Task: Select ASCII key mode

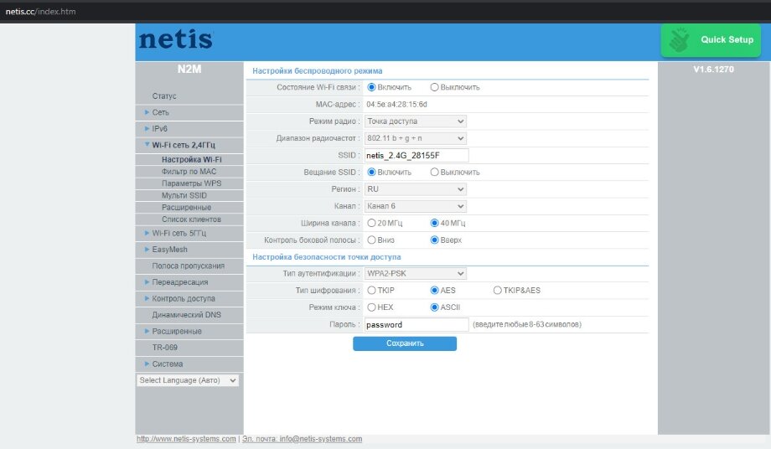Action: [434, 307]
